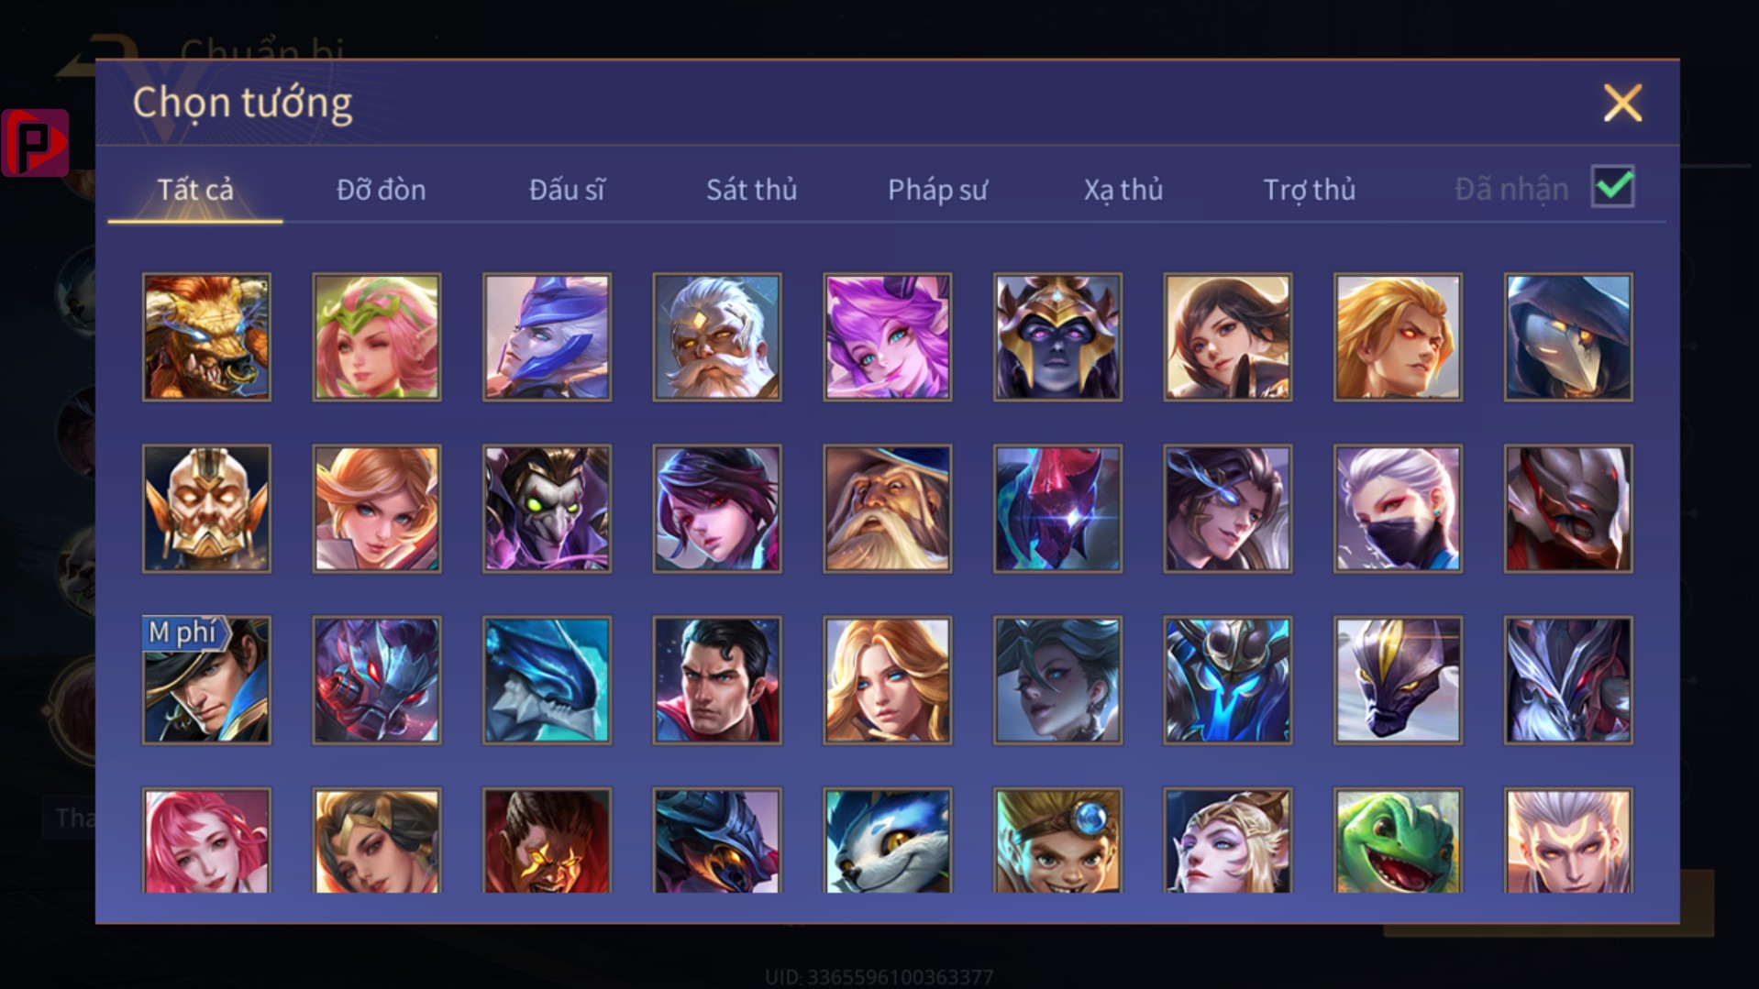Screen dimensions: 1759x989
Task: Choose the purple-haired bunny girl hero
Action: tap(887, 336)
